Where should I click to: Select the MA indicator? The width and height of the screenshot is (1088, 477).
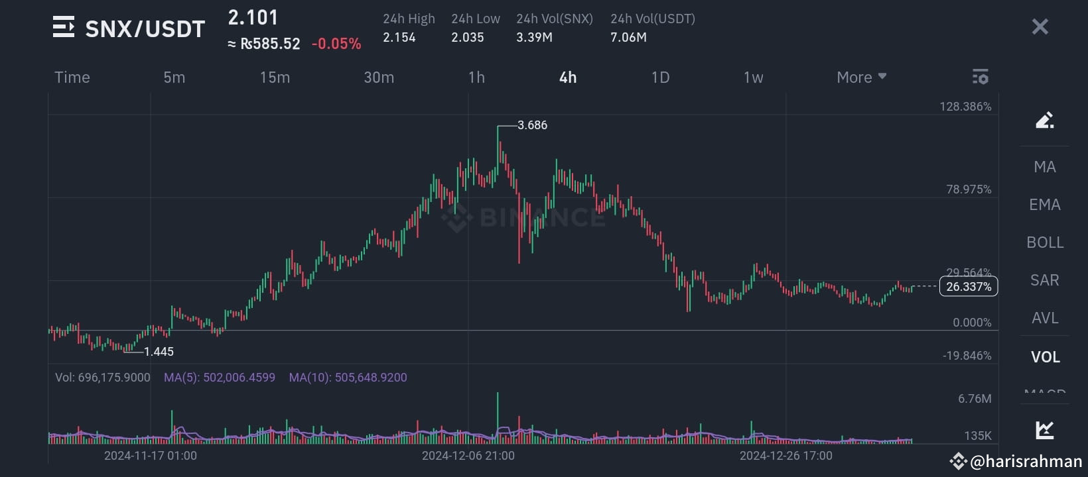[x=1044, y=166]
